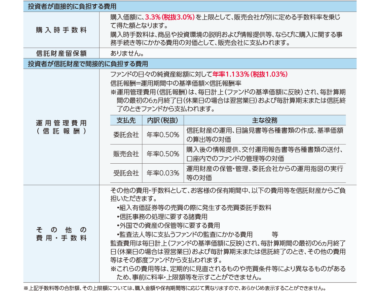The width and height of the screenshot is (380, 291).
Task: Click the header 投資者が直接的に負担する費用
Action: [72, 7]
